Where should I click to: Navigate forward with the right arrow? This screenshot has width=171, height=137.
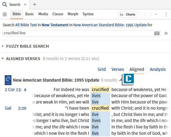tap(151, 14)
